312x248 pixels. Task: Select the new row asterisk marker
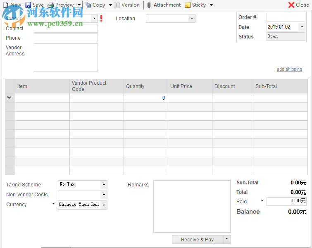point(9,98)
